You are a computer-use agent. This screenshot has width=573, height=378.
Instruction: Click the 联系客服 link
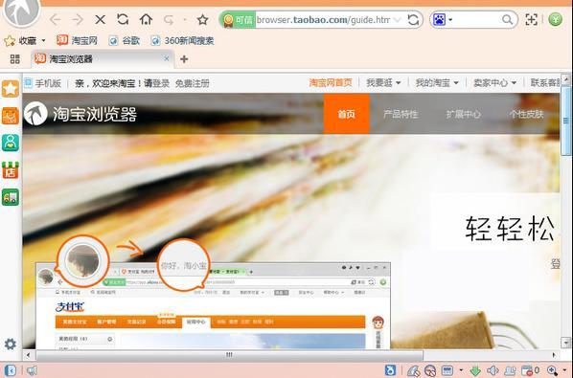[x=545, y=83]
